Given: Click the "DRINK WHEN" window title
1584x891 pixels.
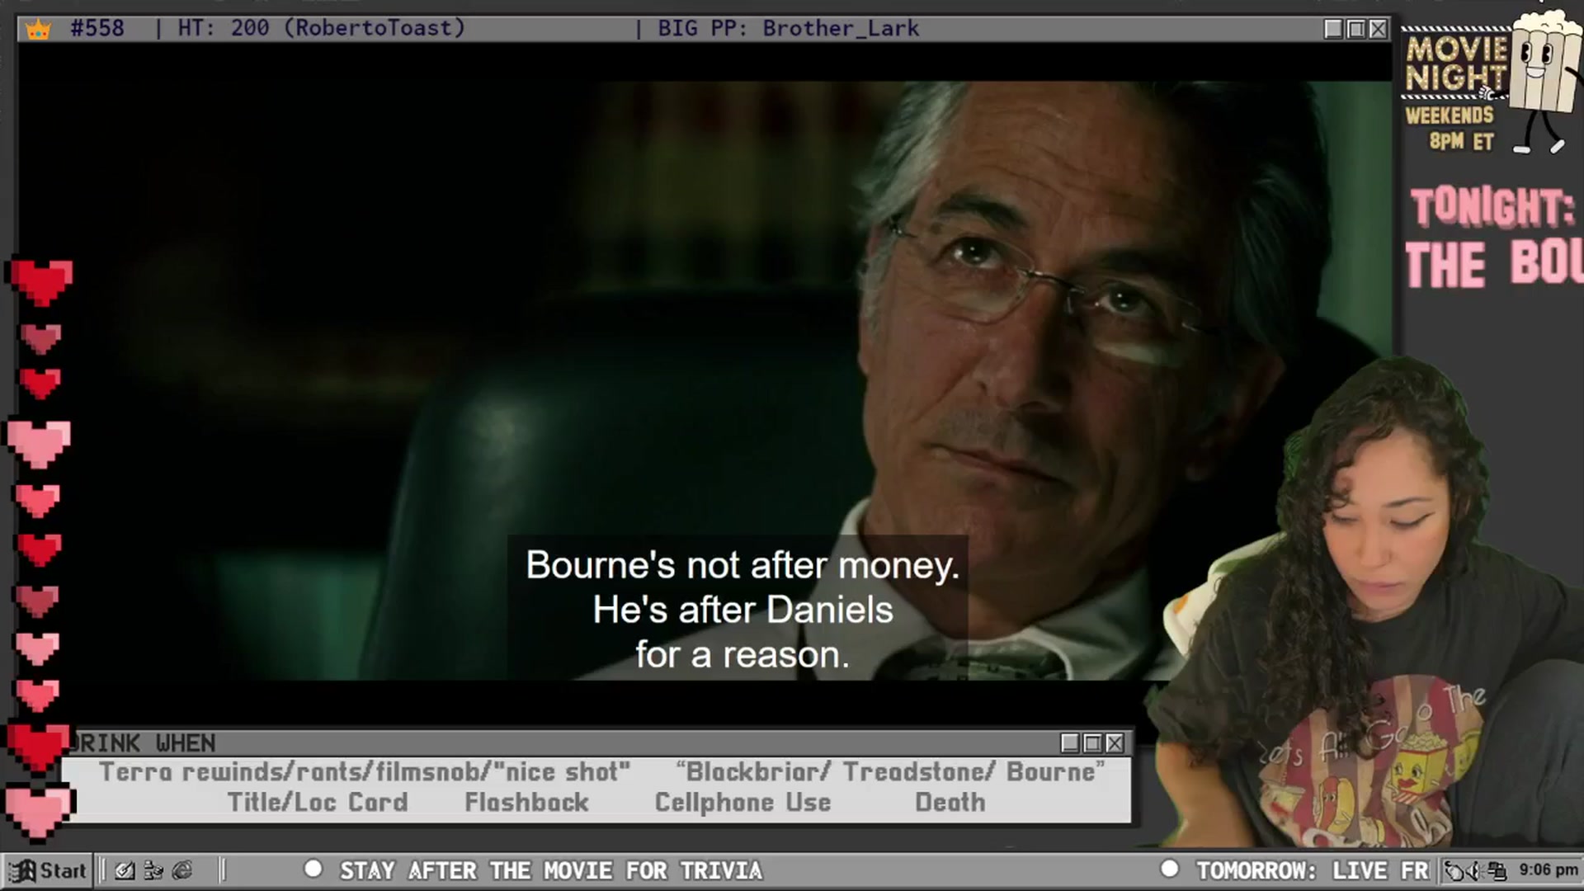Looking at the screenshot, I should [x=145, y=743].
